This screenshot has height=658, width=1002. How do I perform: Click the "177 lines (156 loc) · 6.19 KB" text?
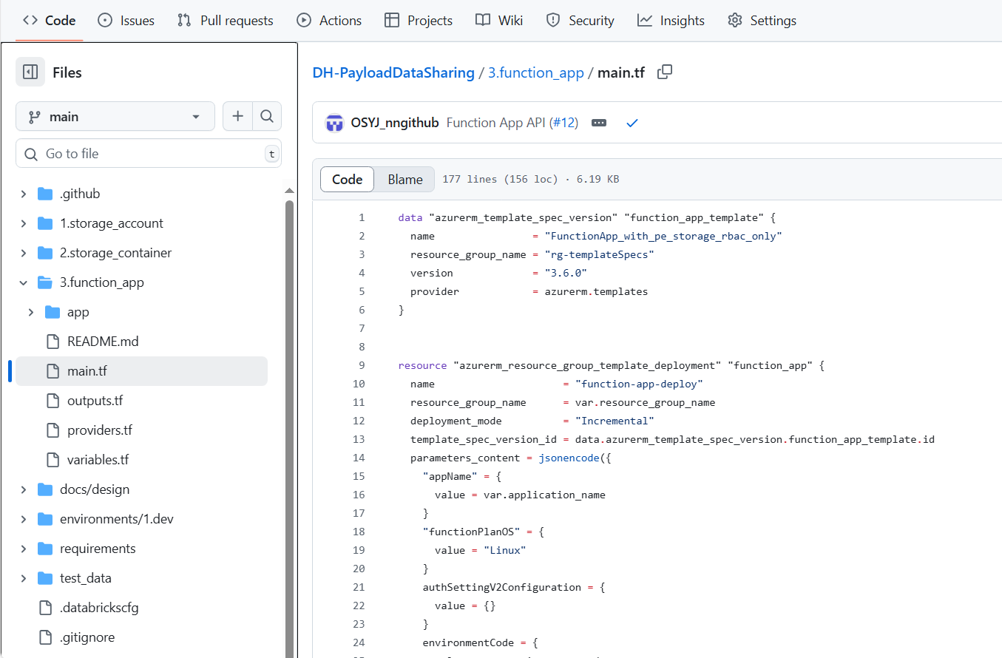pos(531,179)
